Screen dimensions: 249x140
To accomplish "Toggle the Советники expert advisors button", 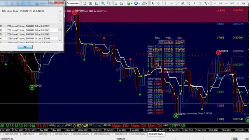I will pyautogui.click(x=72, y=3).
